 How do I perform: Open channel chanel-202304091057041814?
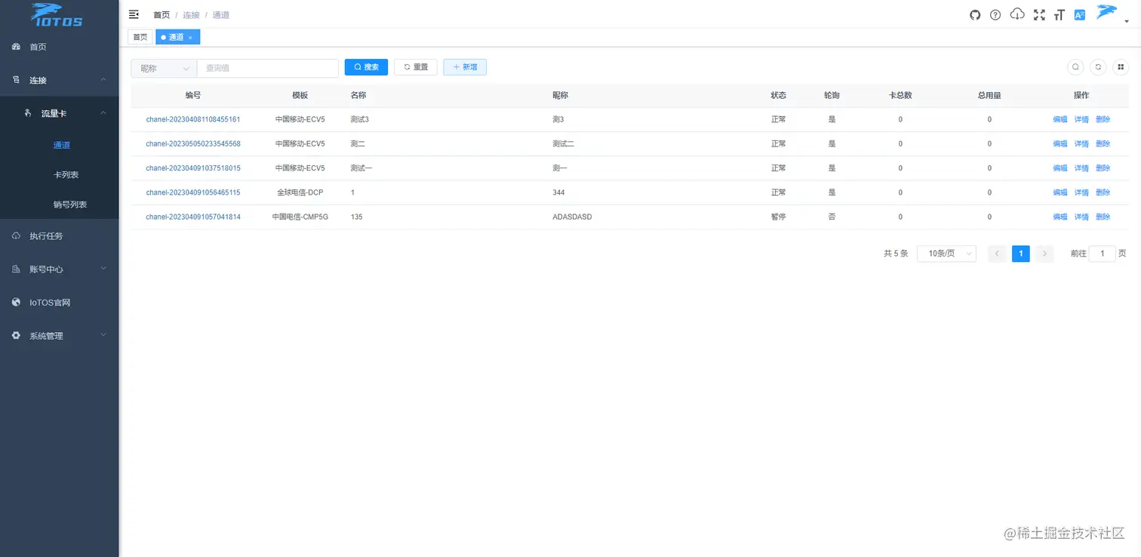click(x=193, y=217)
